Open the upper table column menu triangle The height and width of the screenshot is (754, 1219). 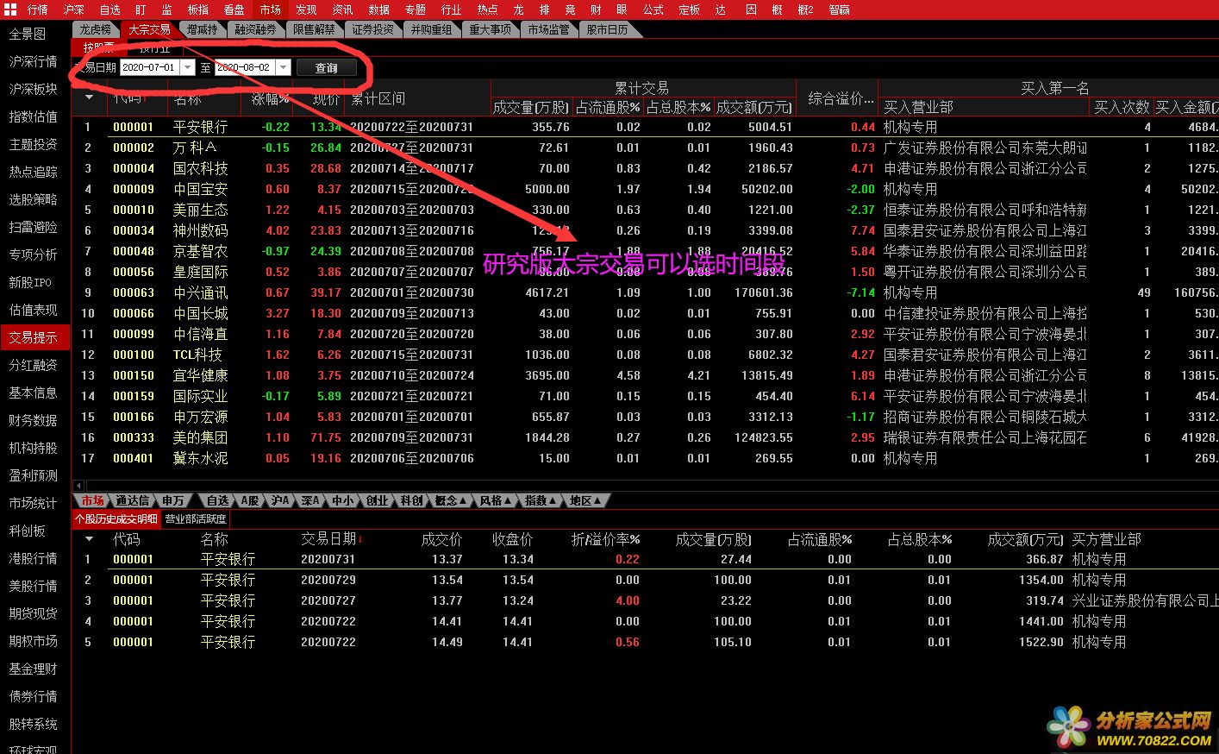pos(89,98)
